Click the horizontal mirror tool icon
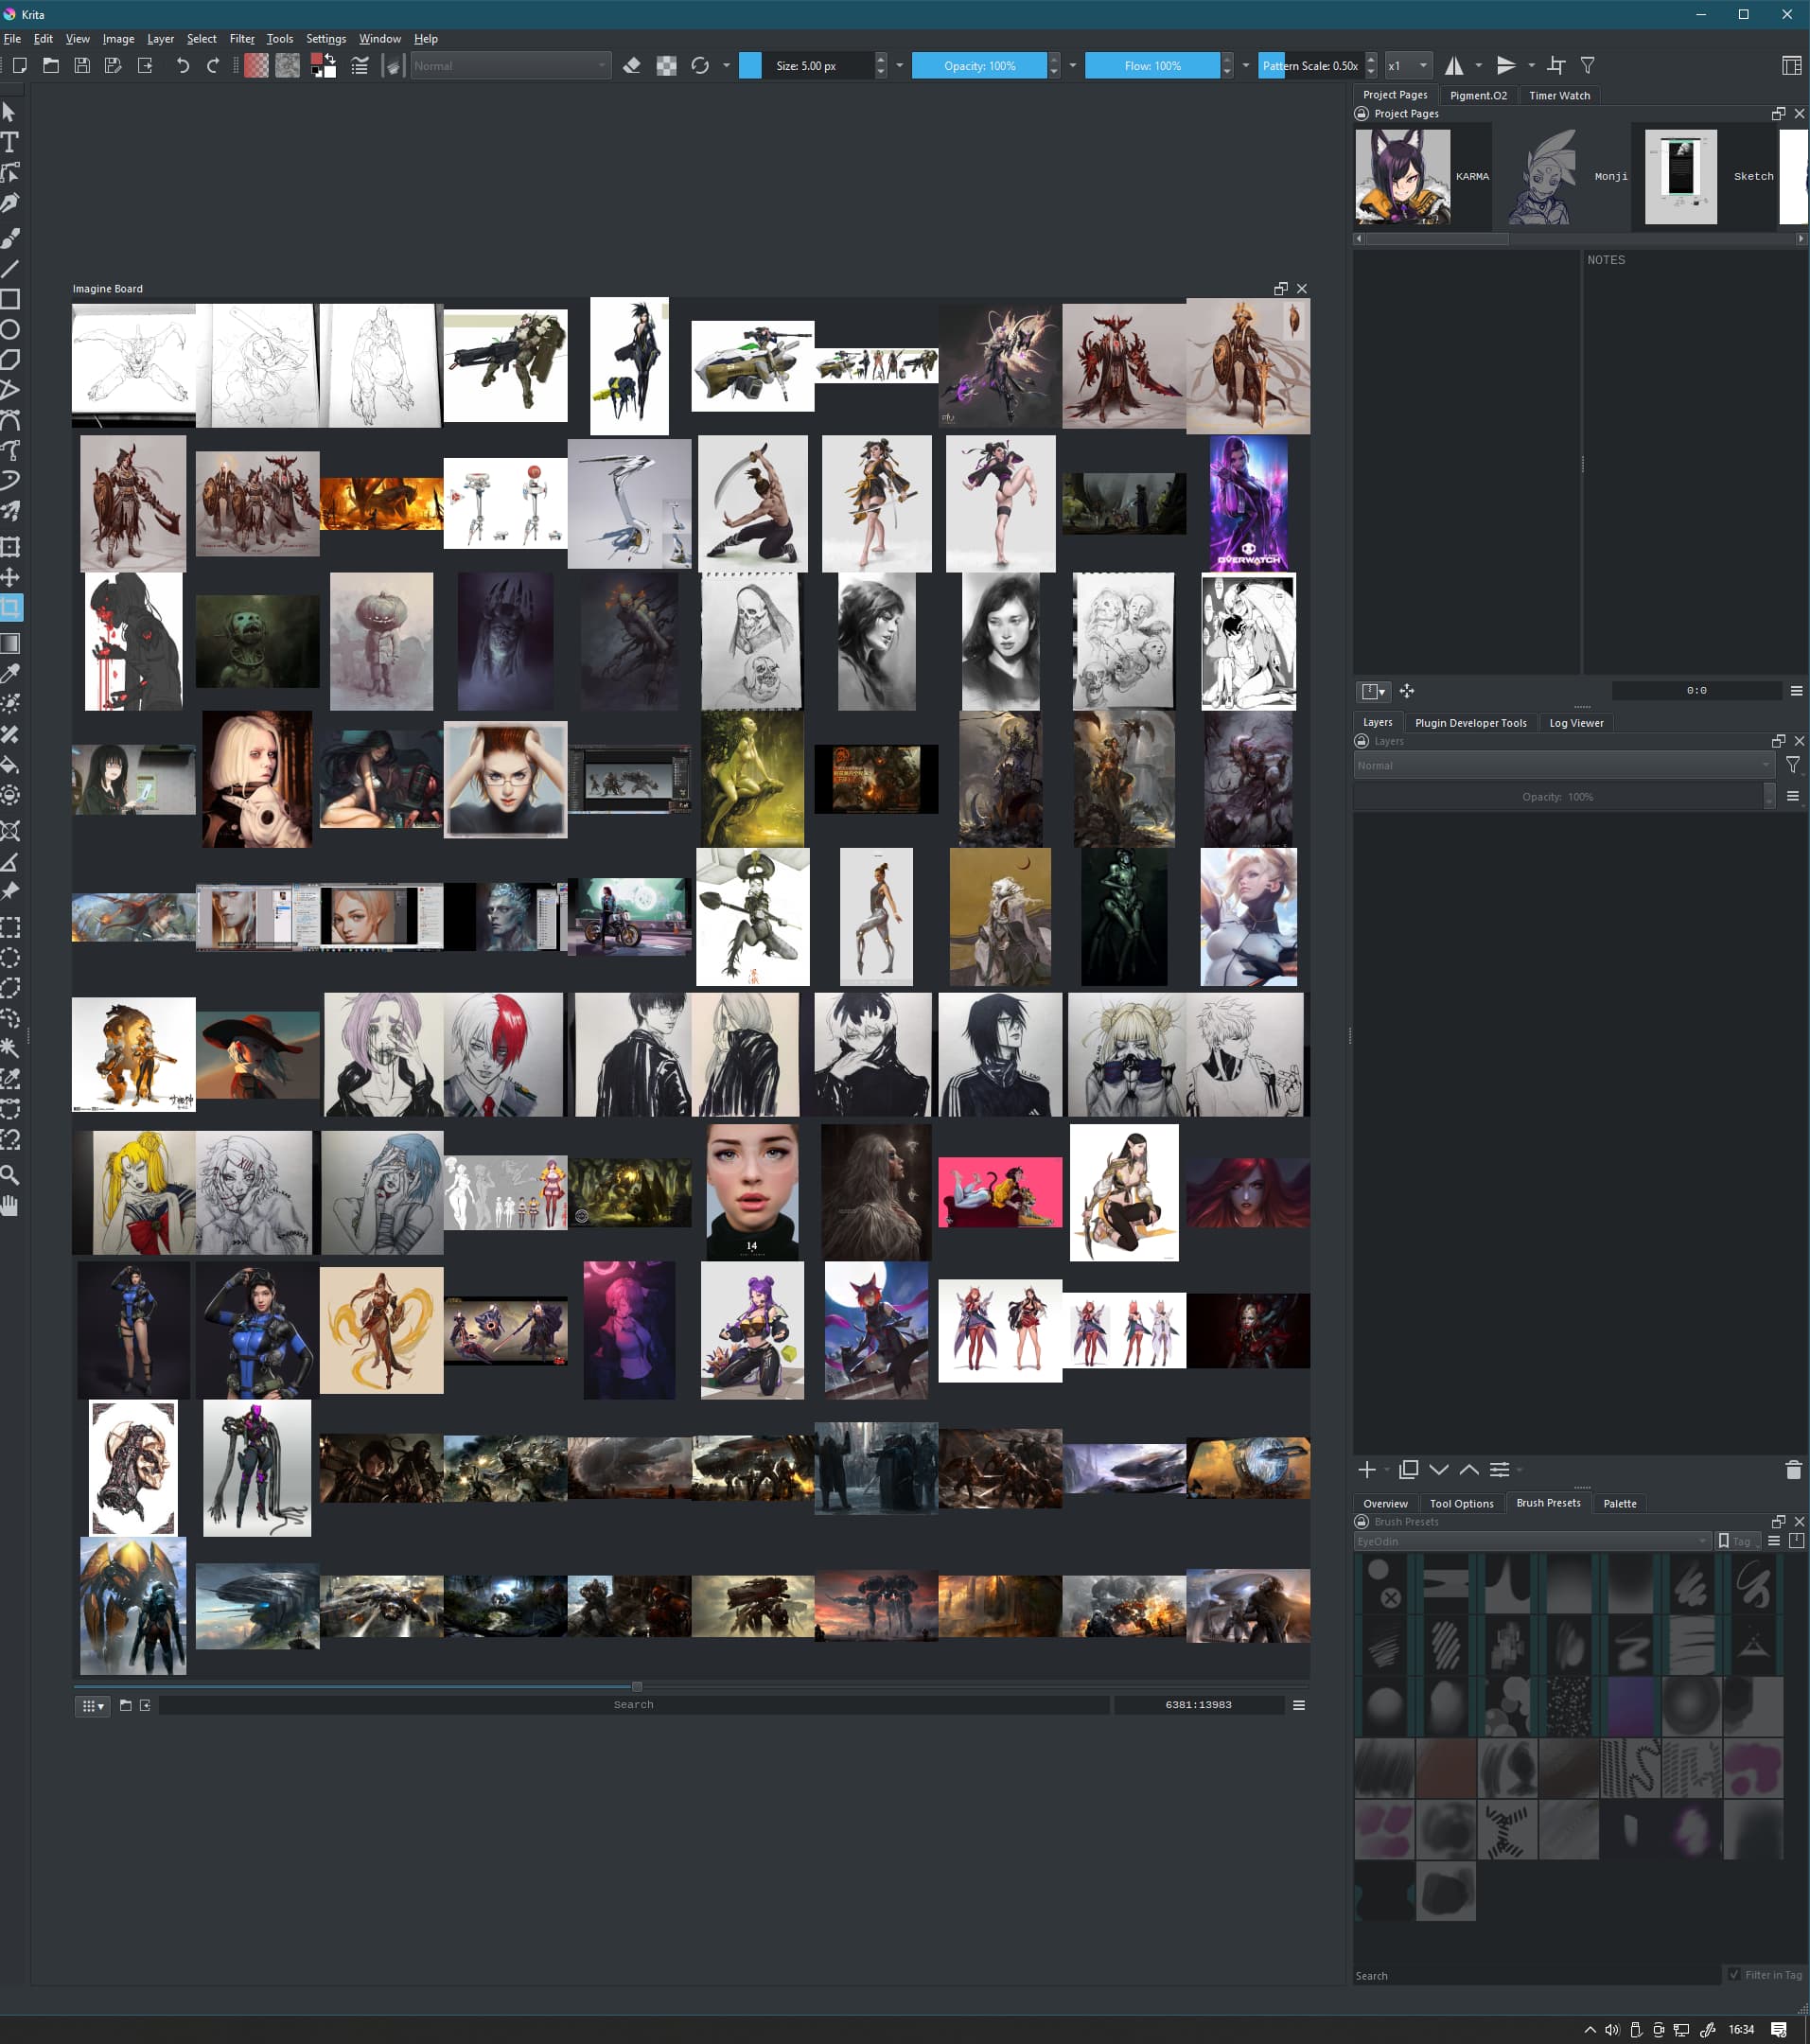1810x2044 pixels. click(x=1453, y=66)
